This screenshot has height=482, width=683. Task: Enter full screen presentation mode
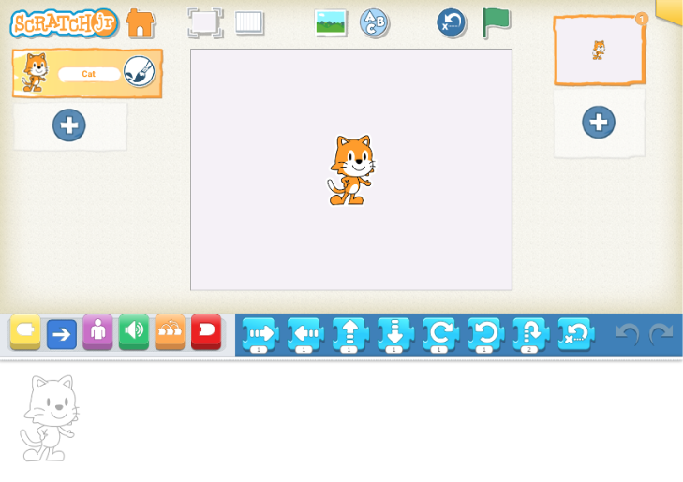[205, 22]
